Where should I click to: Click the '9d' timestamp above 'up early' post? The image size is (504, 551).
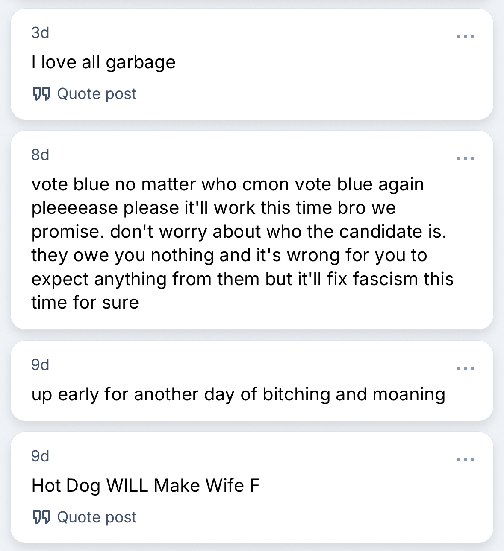click(x=40, y=365)
